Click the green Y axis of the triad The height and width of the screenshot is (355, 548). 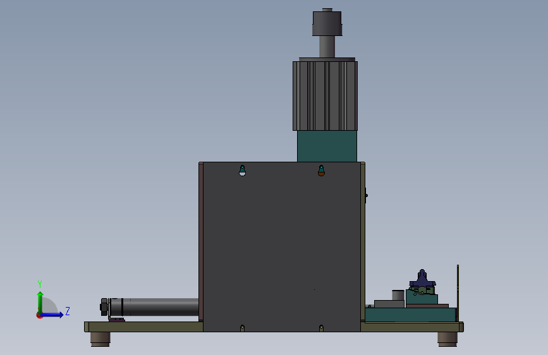pyautogui.click(x=40, y=303)
